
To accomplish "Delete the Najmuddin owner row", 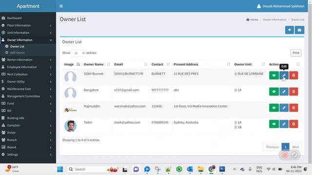I will tap(293, 108).
